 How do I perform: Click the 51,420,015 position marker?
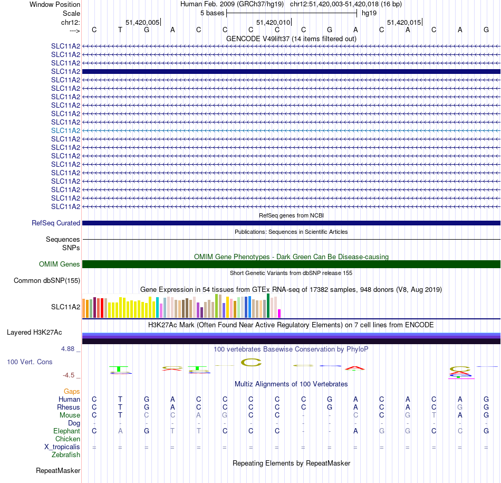tap(404, 22)
